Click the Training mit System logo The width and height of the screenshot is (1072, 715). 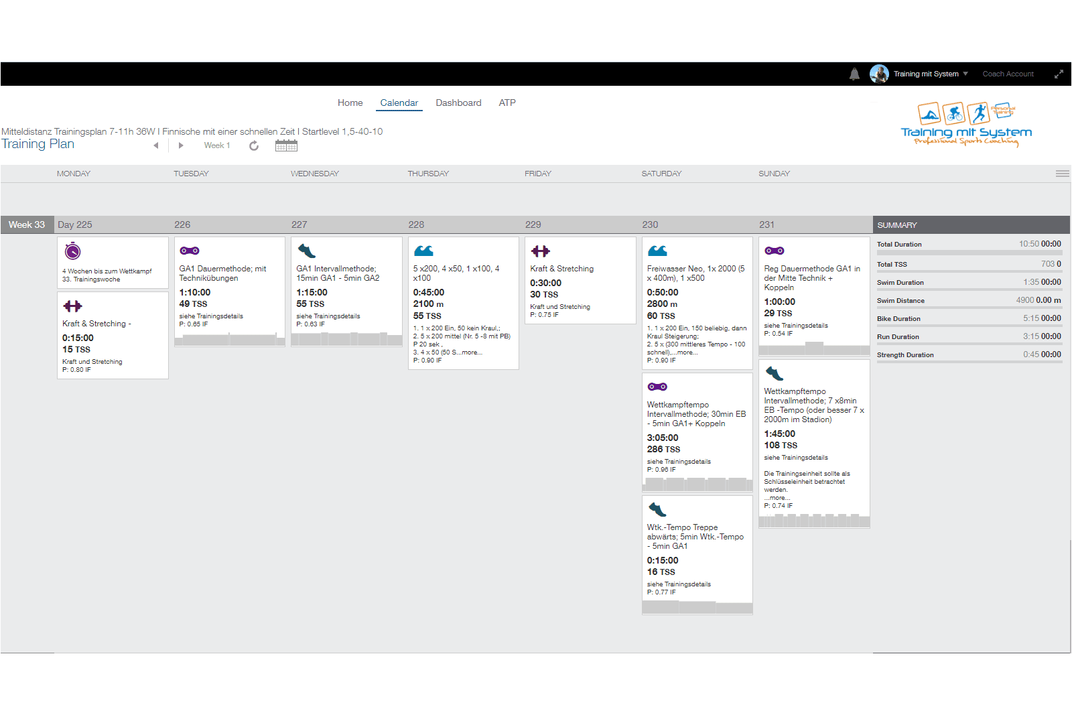(x=966, y=125)
